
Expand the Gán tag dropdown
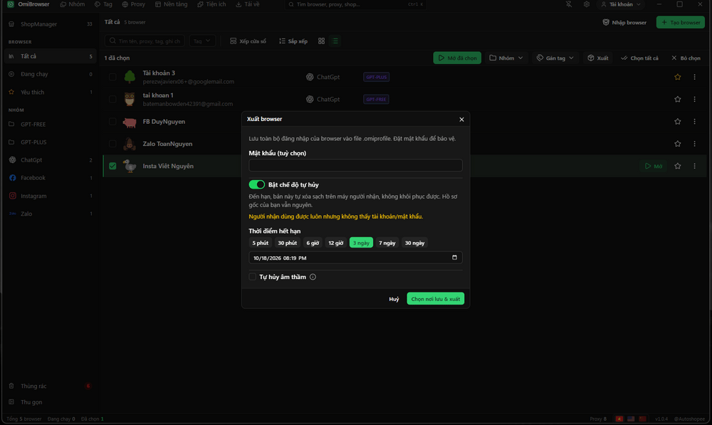[555, 58]
